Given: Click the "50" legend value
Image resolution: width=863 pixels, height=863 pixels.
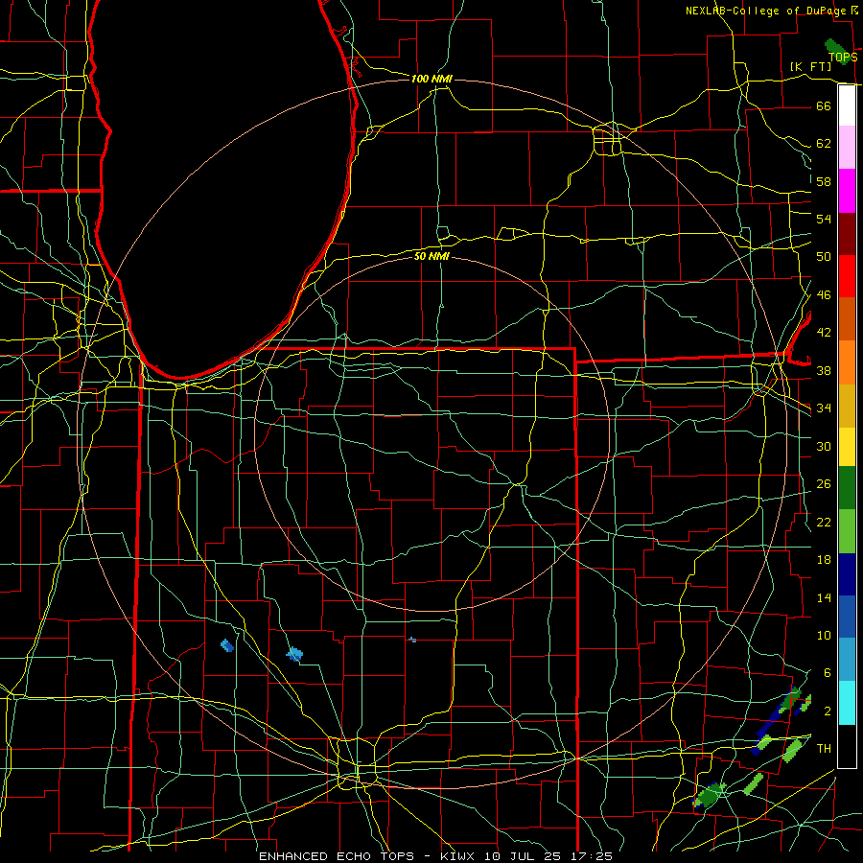Looking at the screenshot, I should (824, 257).
